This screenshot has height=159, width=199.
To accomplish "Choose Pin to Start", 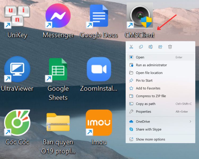I will coord(161,81).
